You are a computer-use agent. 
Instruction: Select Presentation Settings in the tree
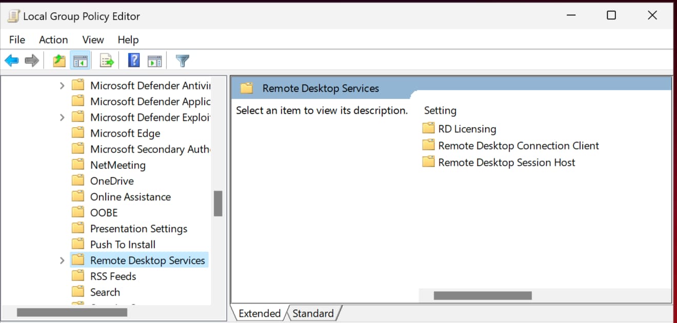click(138, 229)
